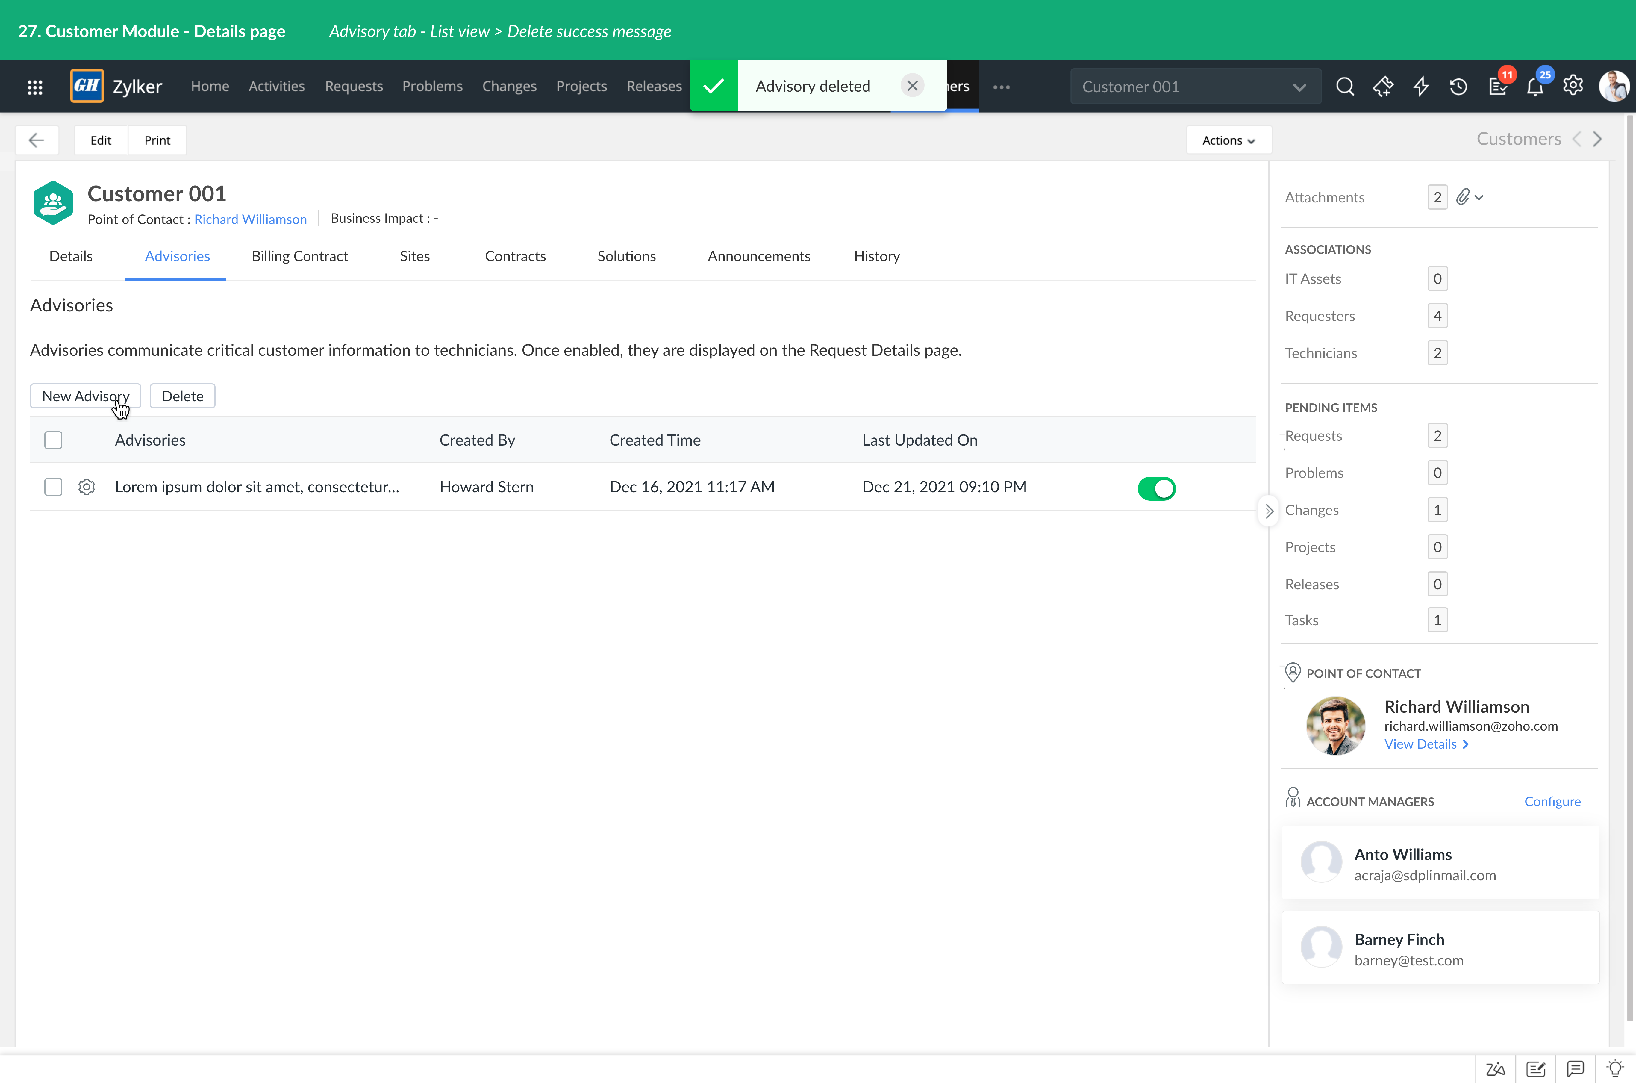Click the Zylker GH logo
This screenshot has width=1636, height=1084.
87,86
